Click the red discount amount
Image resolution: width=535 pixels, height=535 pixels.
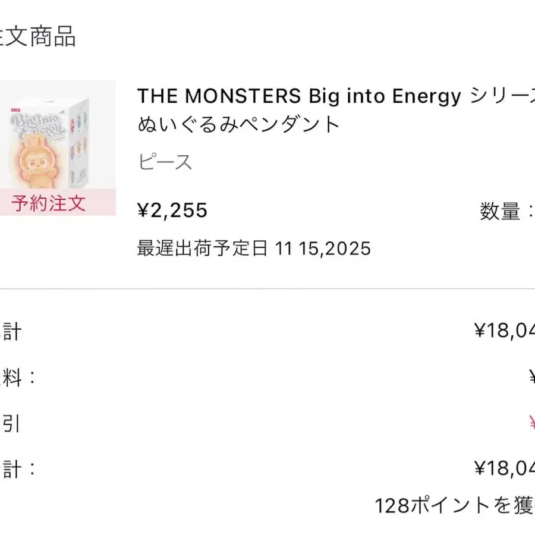click(x=531, y=423)
